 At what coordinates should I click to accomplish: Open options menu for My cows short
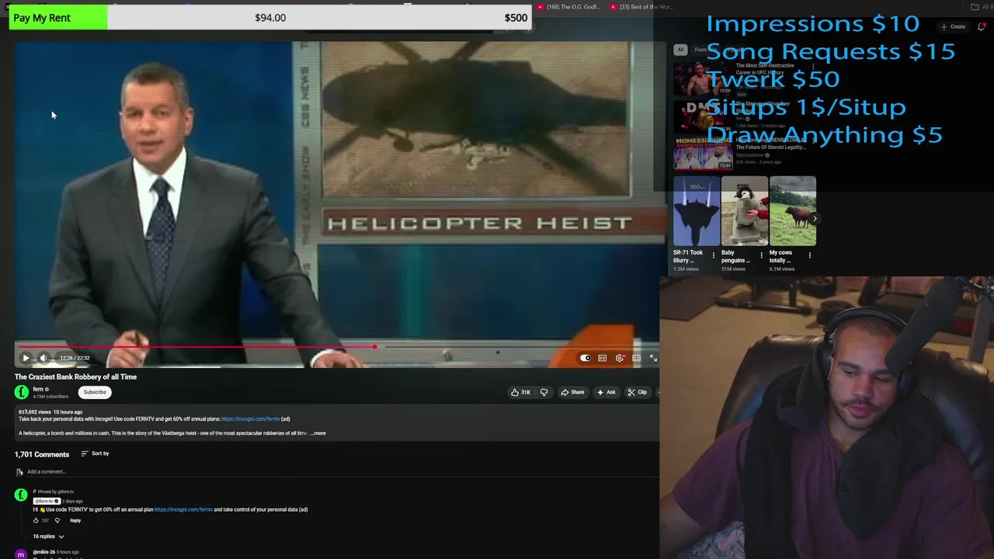[x=810, y=255]
